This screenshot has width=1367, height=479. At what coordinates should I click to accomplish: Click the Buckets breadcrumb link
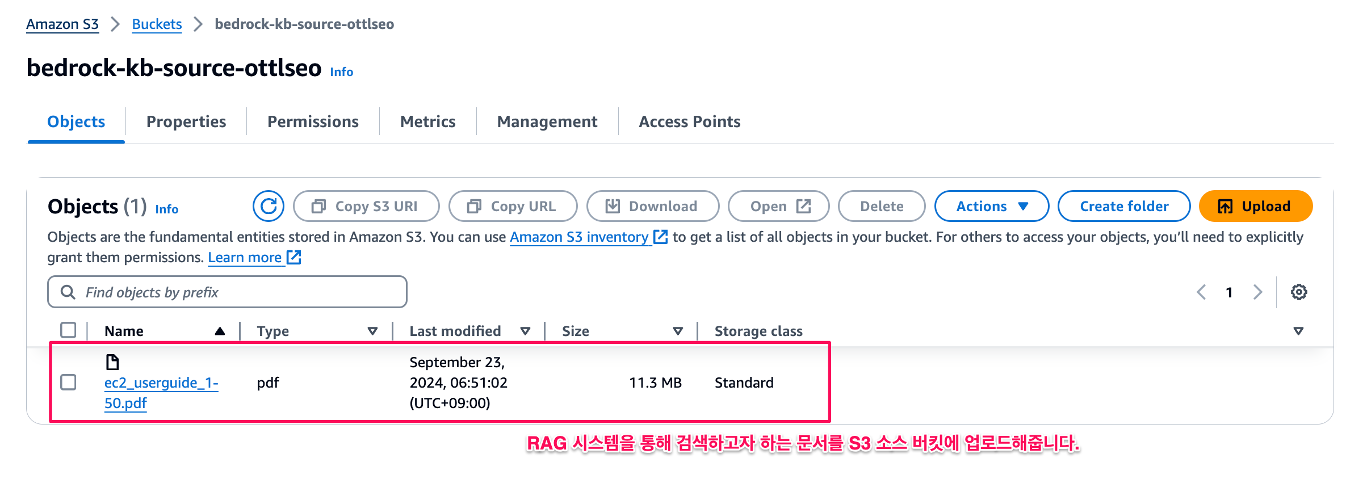point(157,24)
